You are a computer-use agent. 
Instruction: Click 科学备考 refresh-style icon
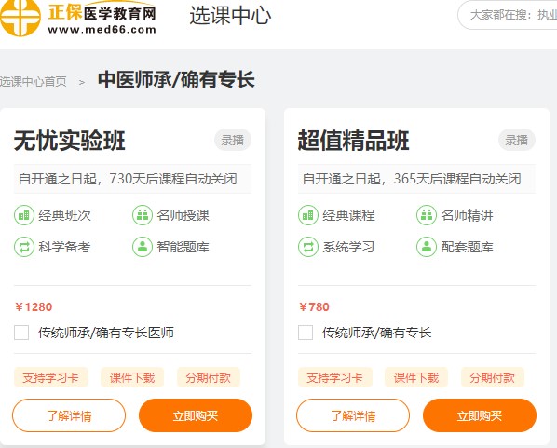pos(24,247)
